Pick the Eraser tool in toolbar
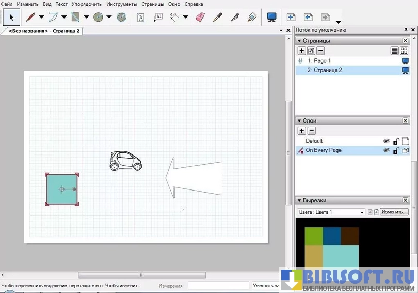The width and height of the screenshot is (418, 293). tap(201, 17)
